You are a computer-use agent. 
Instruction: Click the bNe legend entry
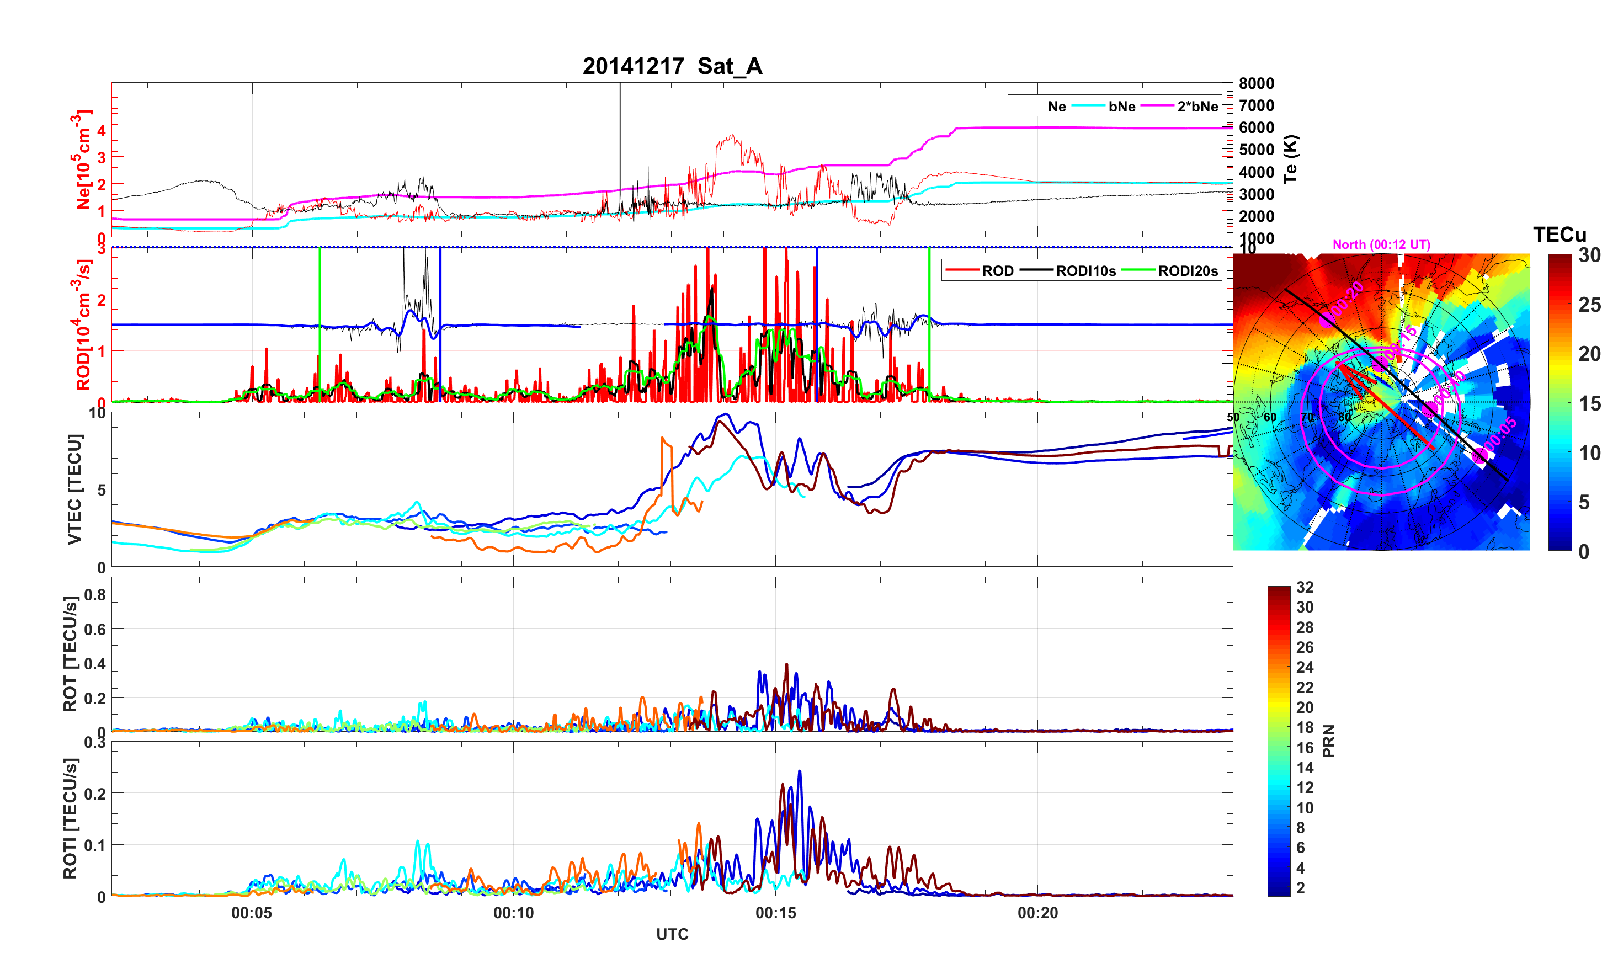click(1121, 107)
